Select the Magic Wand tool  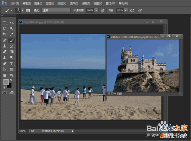pos(12,29)
